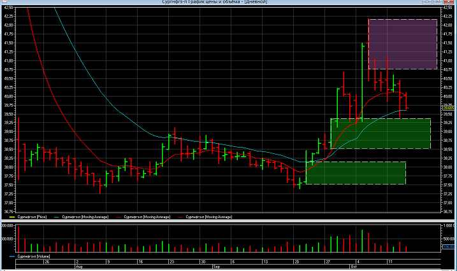Minimize the chart window

click(427, 1)
